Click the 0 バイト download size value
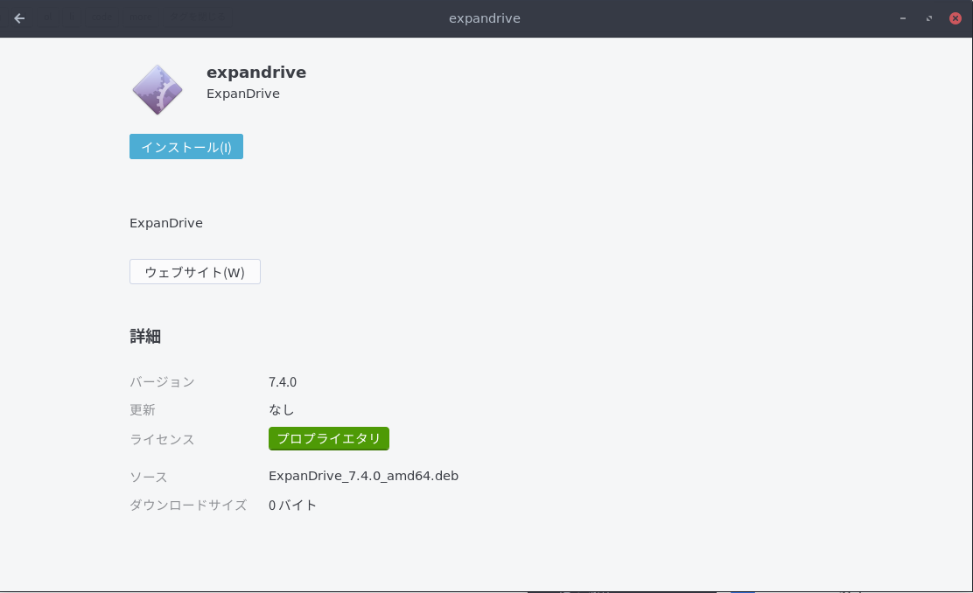This screenshot has width=973, height=593. 292,505
